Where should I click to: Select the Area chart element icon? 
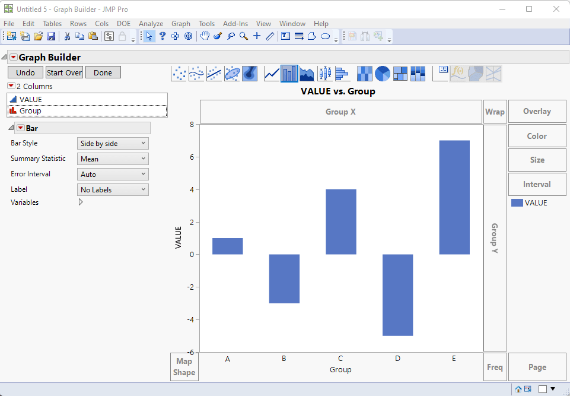coord(307,74)
